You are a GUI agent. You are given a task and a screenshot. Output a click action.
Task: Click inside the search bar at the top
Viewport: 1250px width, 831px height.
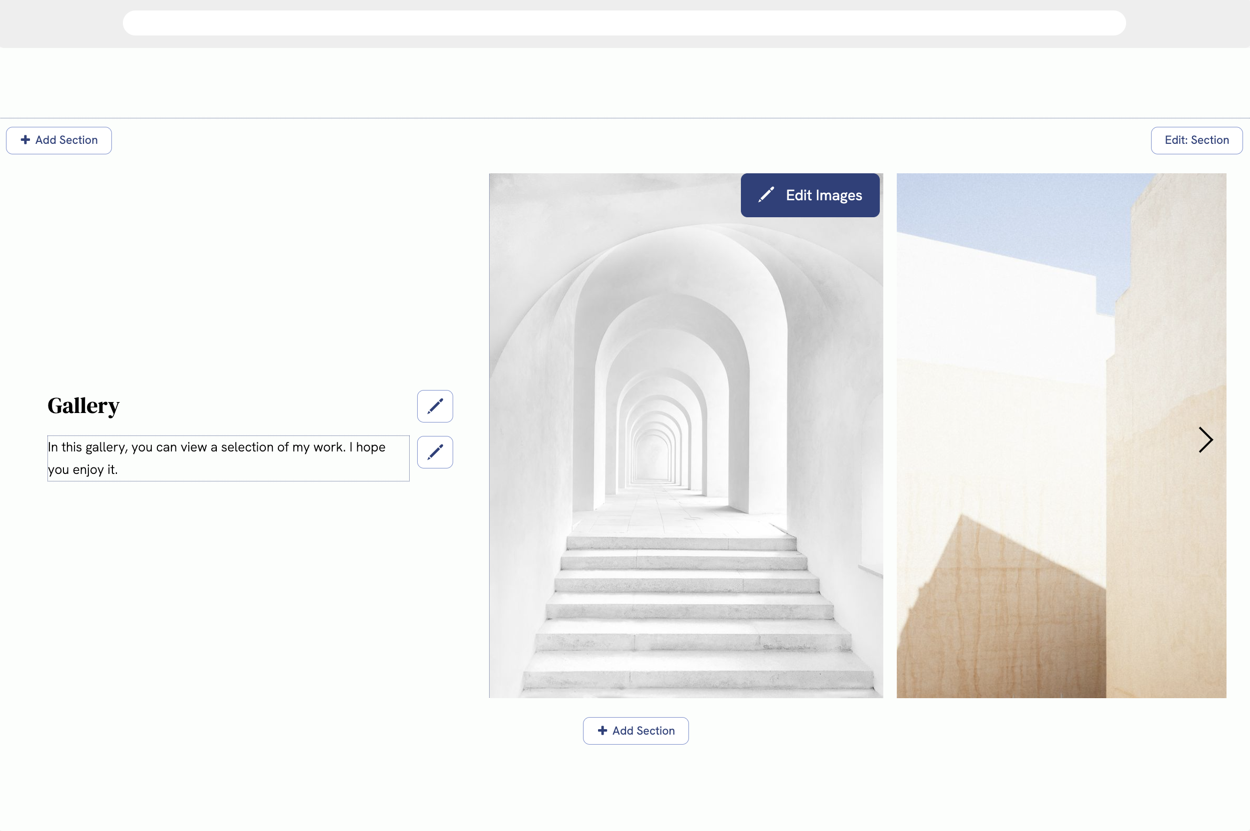[624, 22]
